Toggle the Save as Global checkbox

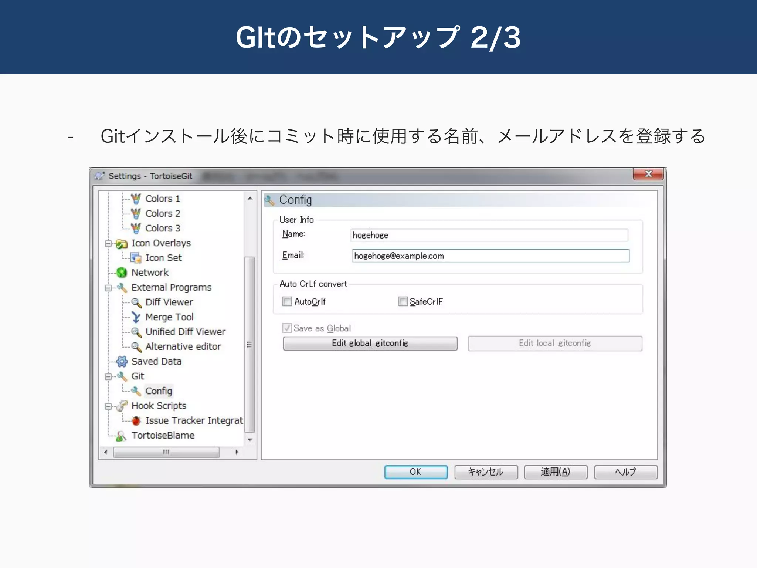287,328
